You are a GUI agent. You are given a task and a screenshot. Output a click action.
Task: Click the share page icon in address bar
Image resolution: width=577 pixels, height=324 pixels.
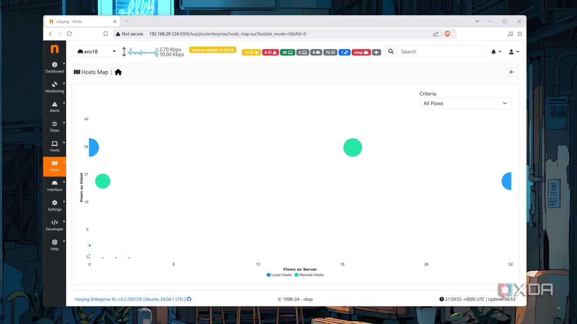pyautogui.click(x=436, y=34)
